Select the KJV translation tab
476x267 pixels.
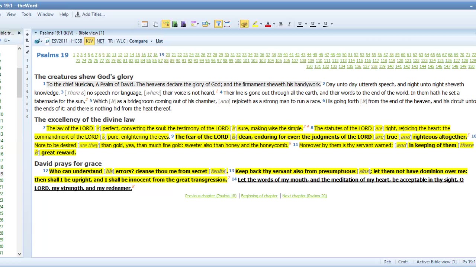[x=89, y=41]
